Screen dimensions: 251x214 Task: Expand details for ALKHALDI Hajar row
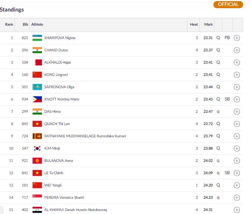coord(236,63)
